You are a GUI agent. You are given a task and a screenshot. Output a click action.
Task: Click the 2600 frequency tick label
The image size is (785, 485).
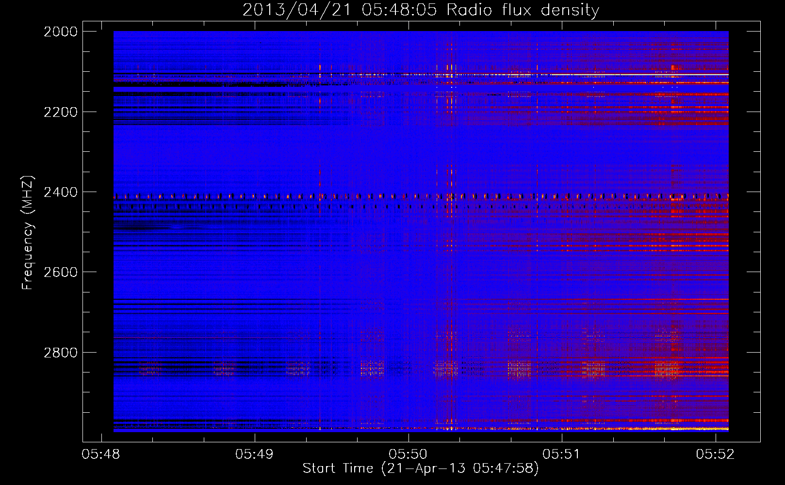pyautogui.click(x=61, y=272)
